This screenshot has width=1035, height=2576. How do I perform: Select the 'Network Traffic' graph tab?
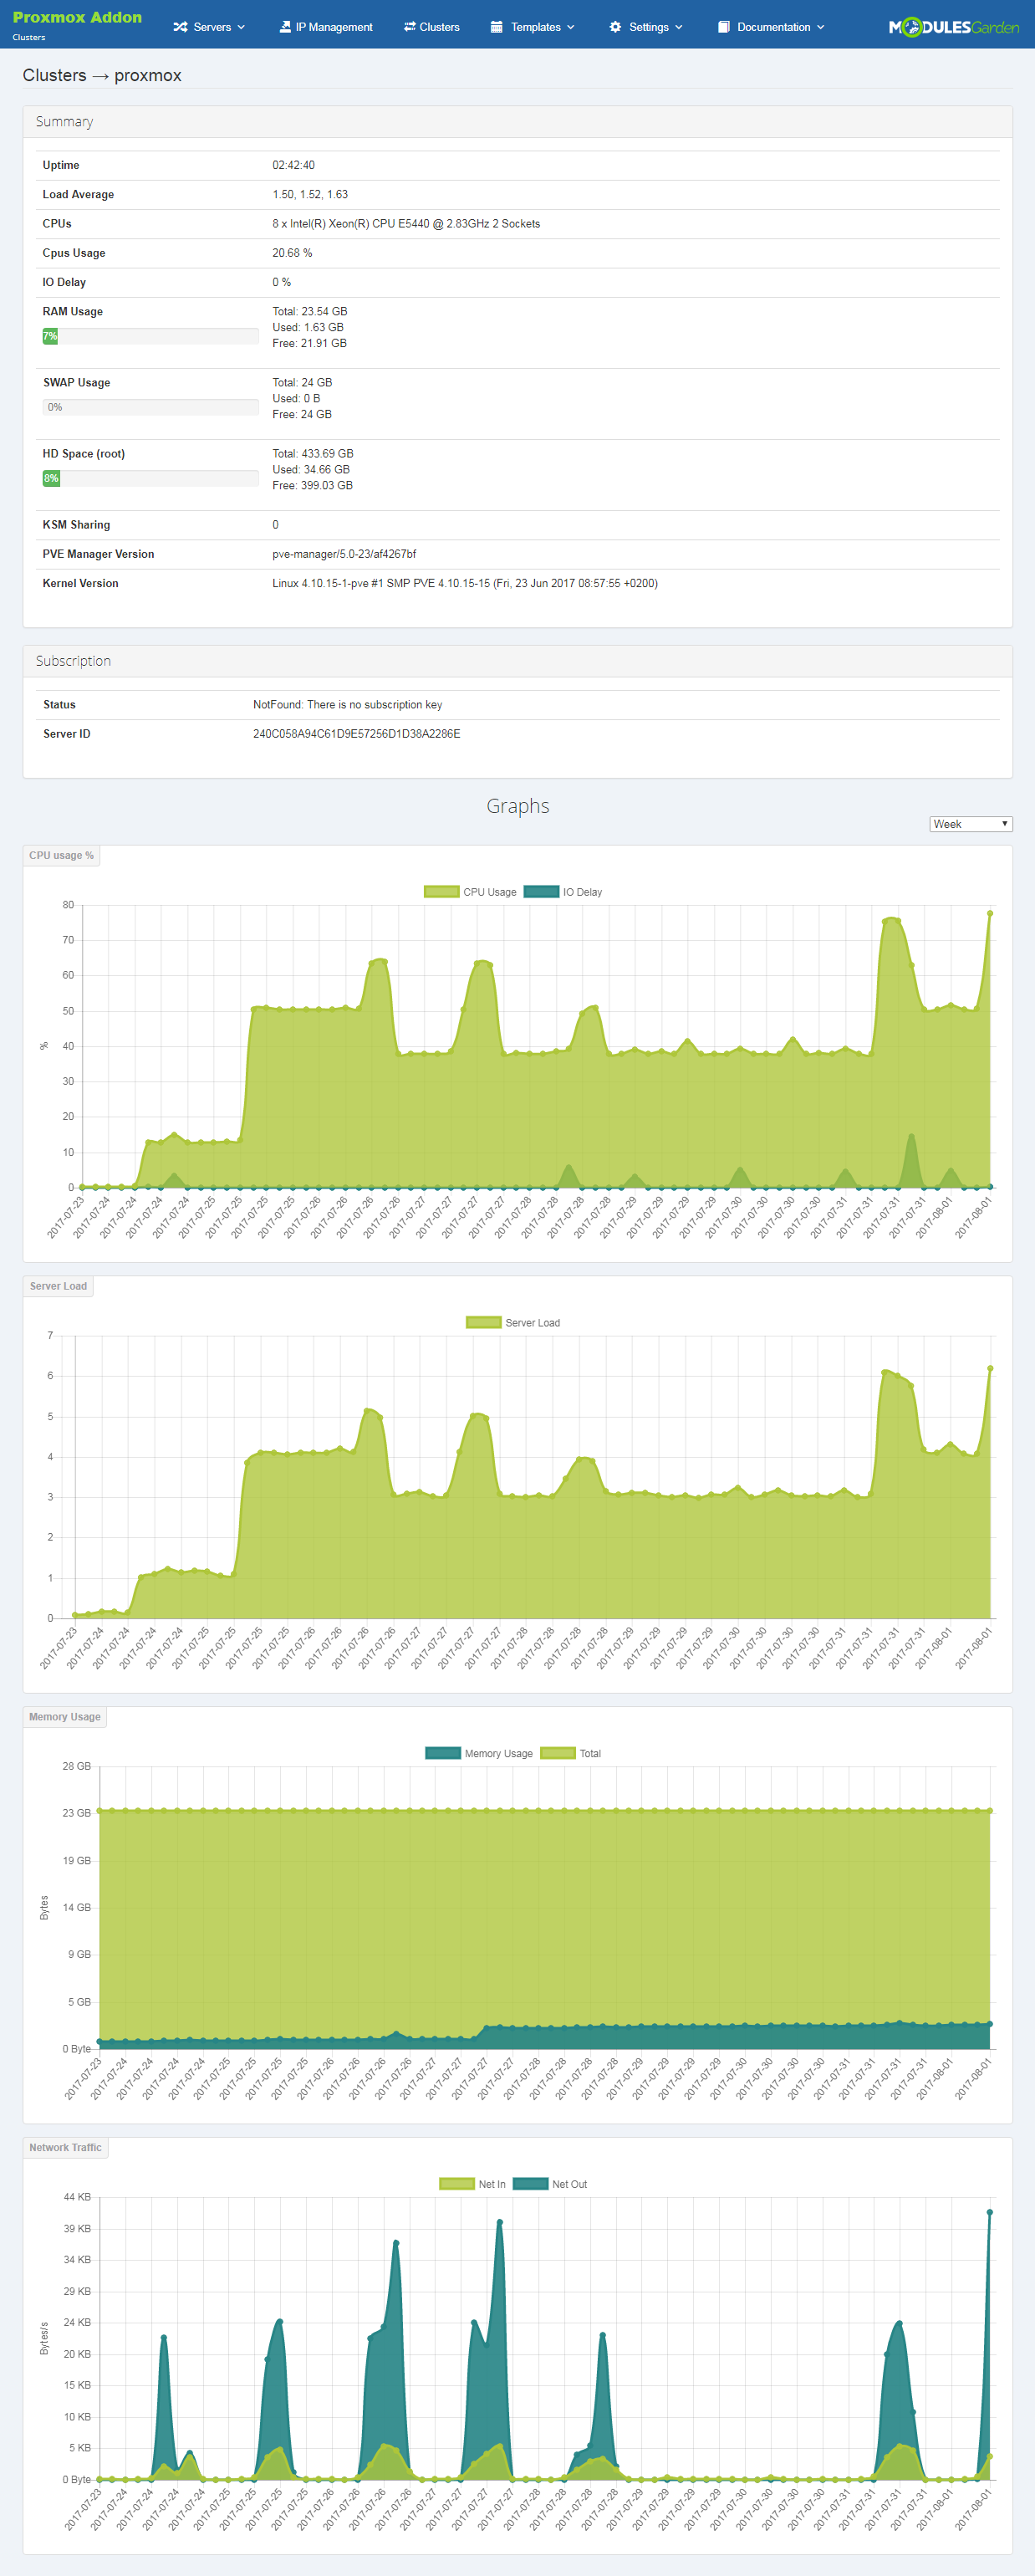pyautogui.click(x=65, y=2148)
